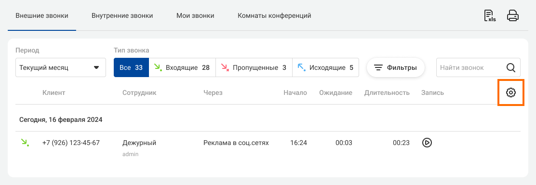Click the green incoming call arrow in row

(25, 143)
